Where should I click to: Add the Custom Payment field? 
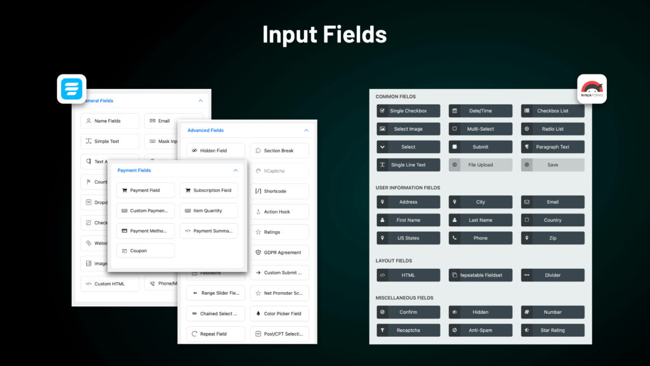point(145,211)
